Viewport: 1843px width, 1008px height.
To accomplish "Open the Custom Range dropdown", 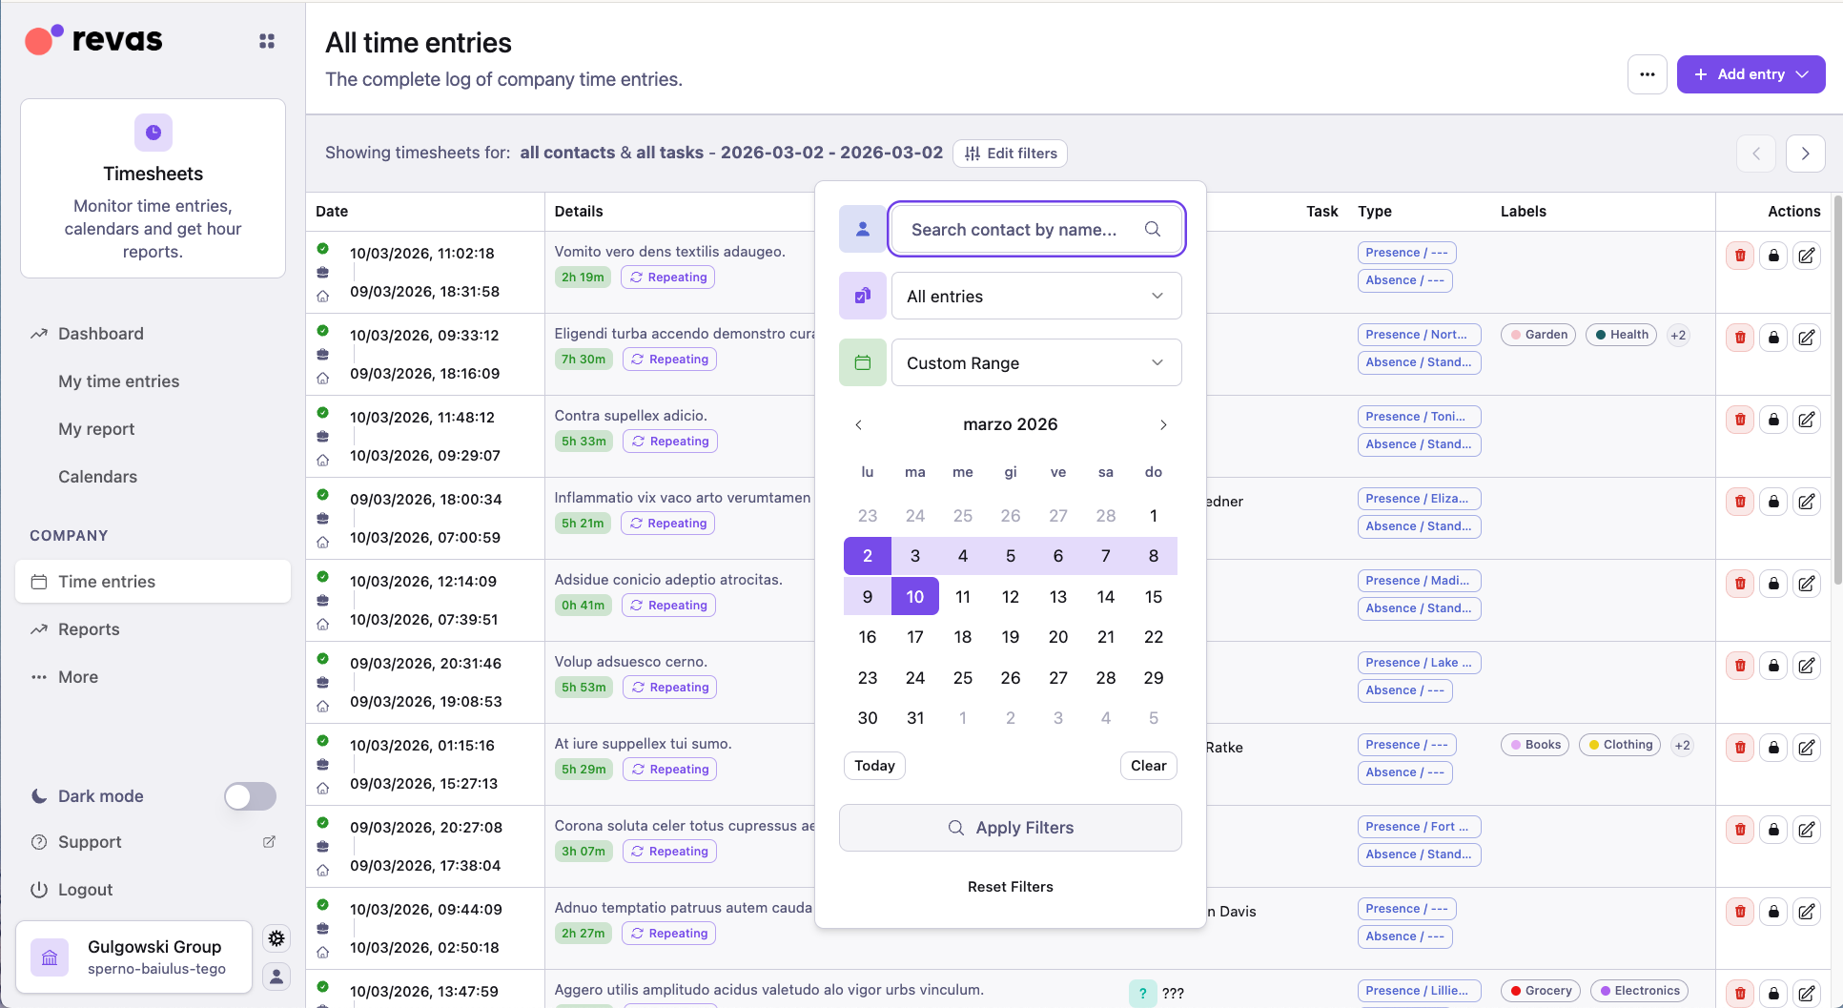I will click(x=1036, y=363).
